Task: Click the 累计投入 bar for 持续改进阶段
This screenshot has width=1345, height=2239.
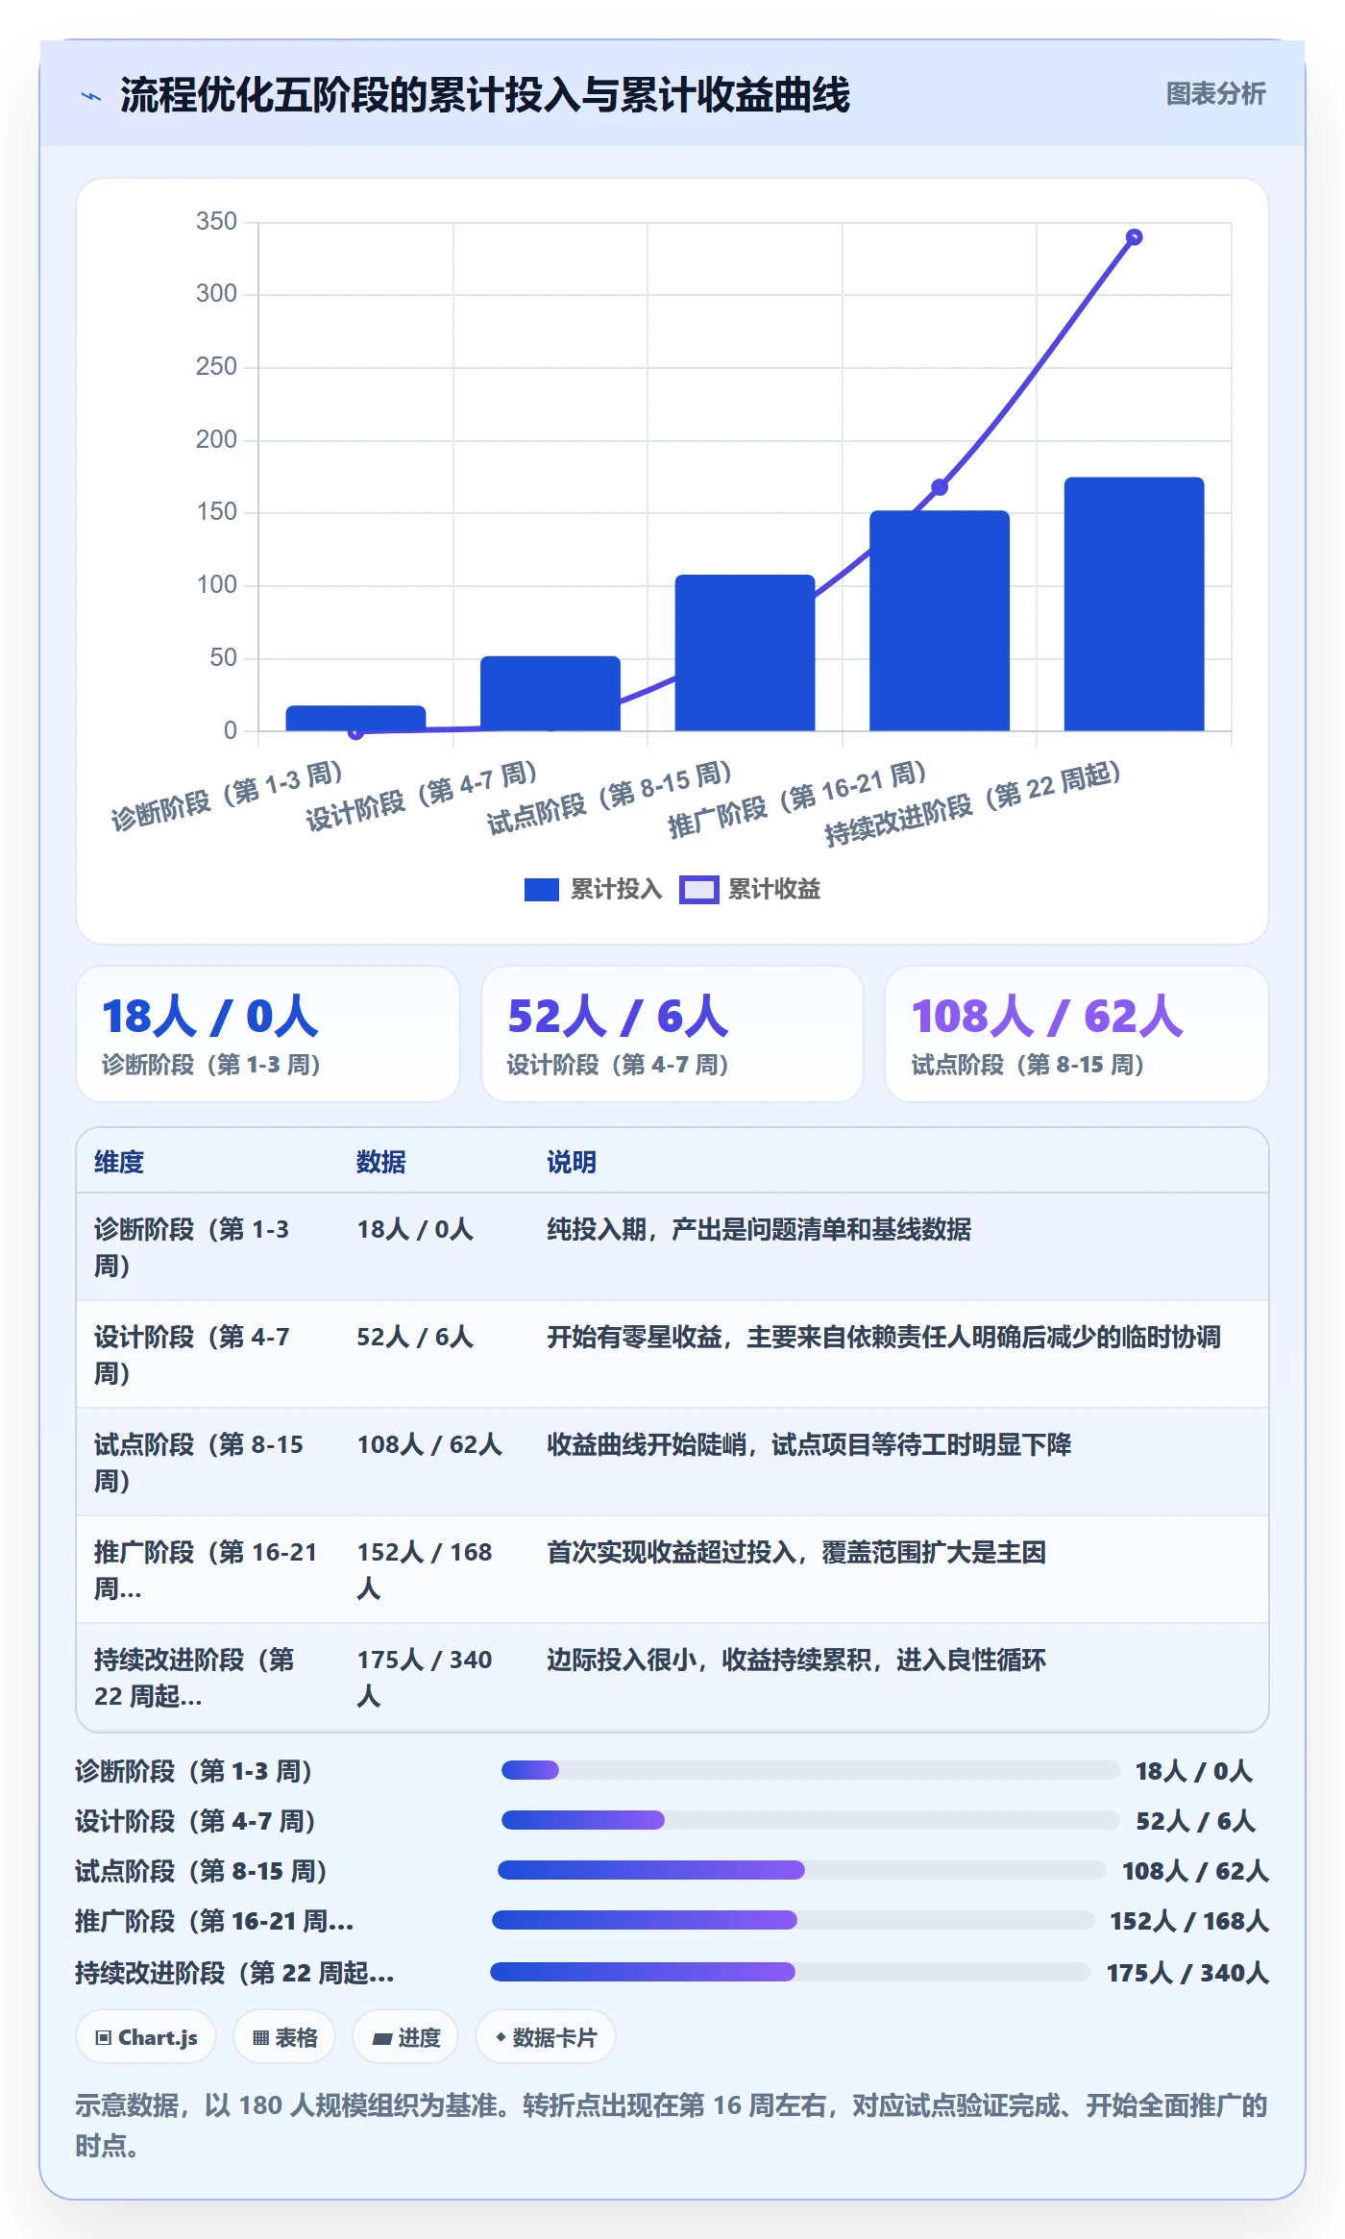Action: (x=1134, y=603)
